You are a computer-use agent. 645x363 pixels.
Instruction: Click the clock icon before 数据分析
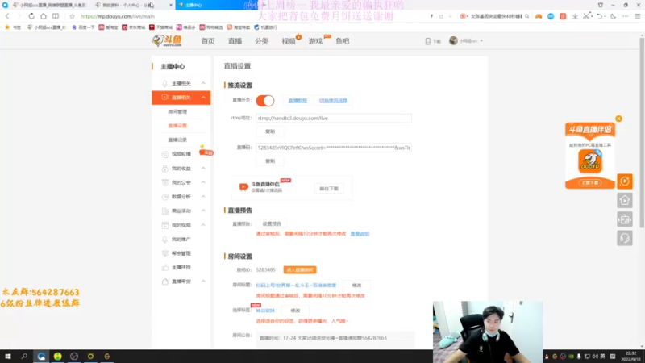click(165, 197)
